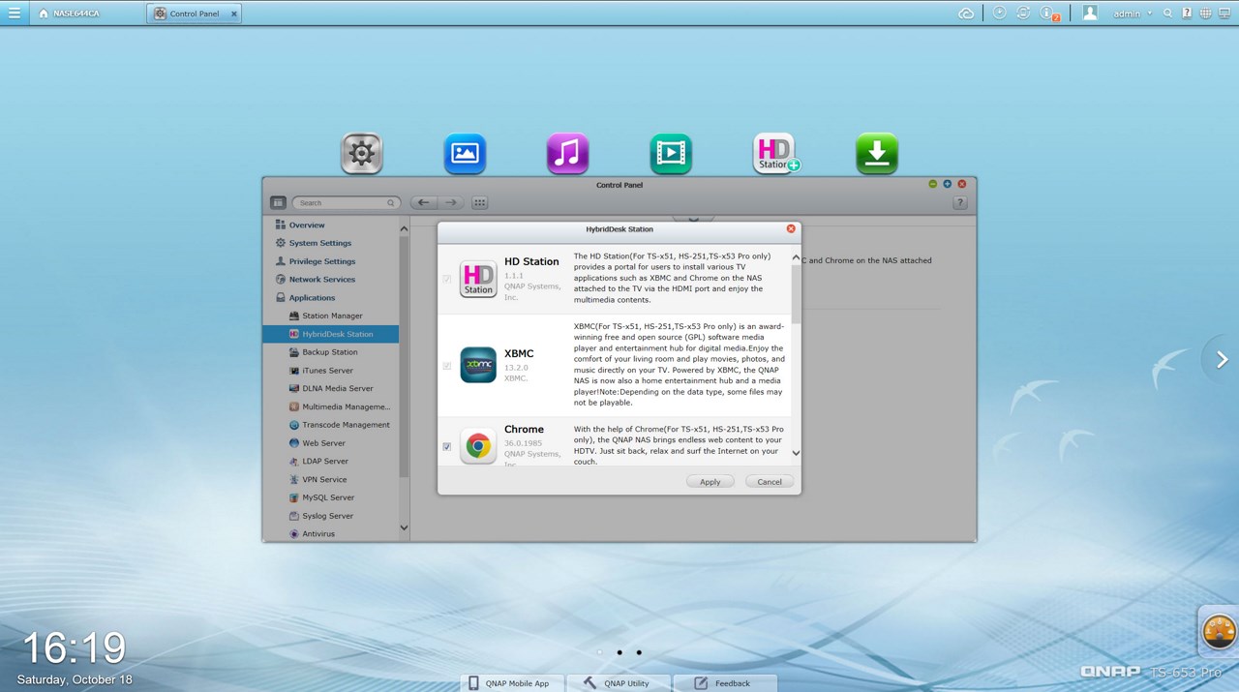Open external devices sync icon
The width and height of the screenshot is (1239, 692).
click(1023, 14)
